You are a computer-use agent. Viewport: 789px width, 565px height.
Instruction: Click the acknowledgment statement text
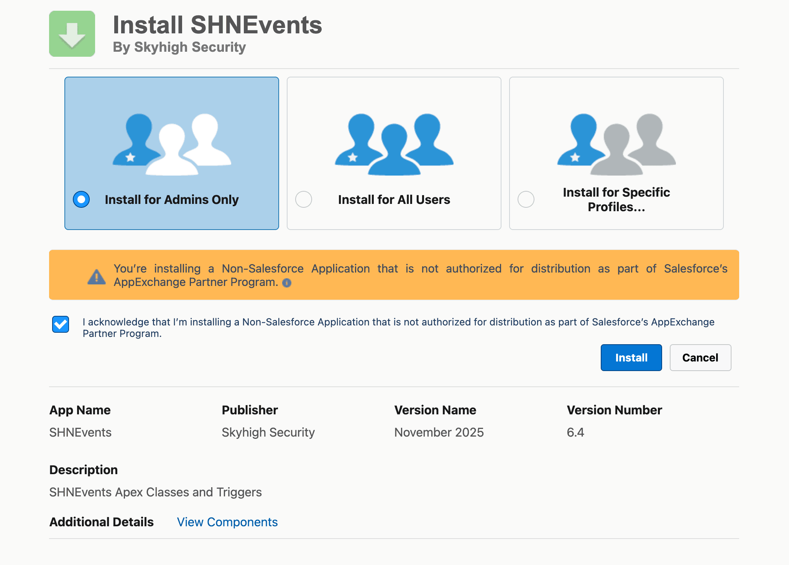pos(399,328)
